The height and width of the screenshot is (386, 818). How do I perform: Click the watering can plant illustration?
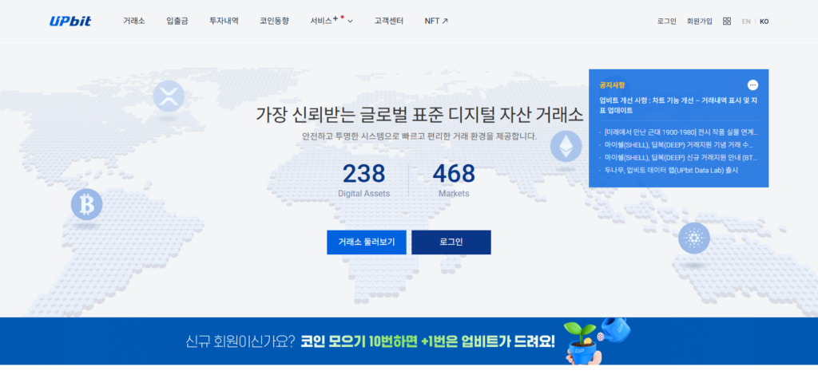(595, 340)
